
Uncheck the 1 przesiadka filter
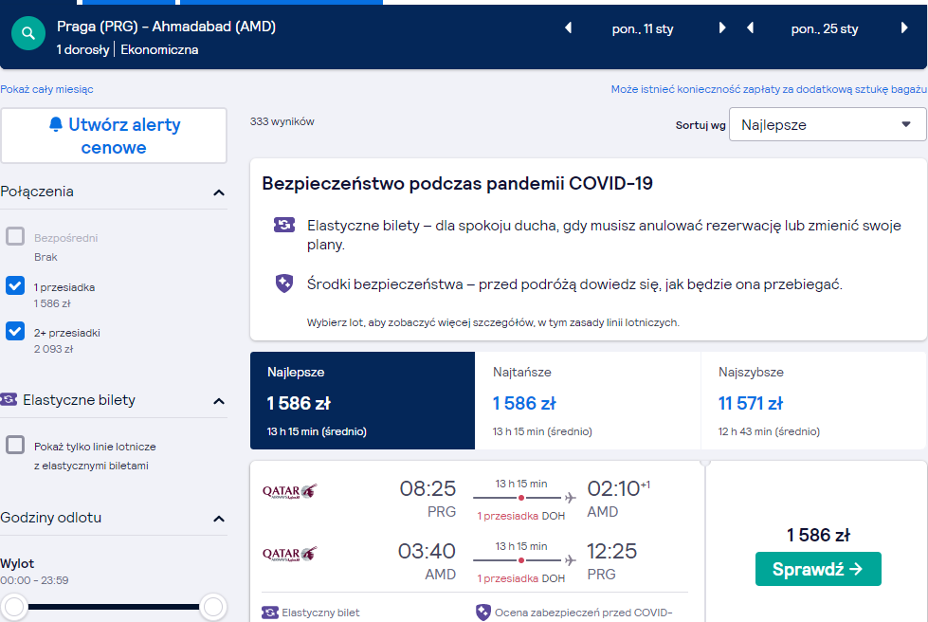[x=15, y=285]
